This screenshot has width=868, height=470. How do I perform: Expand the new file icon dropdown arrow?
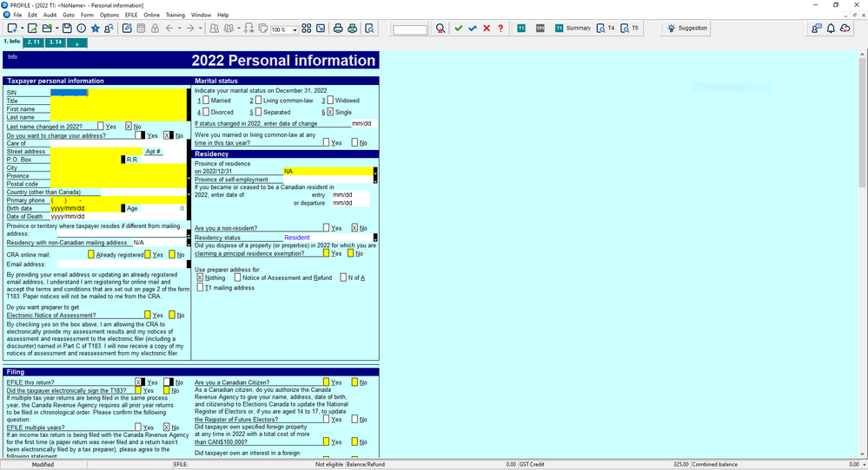pos(22,28)
